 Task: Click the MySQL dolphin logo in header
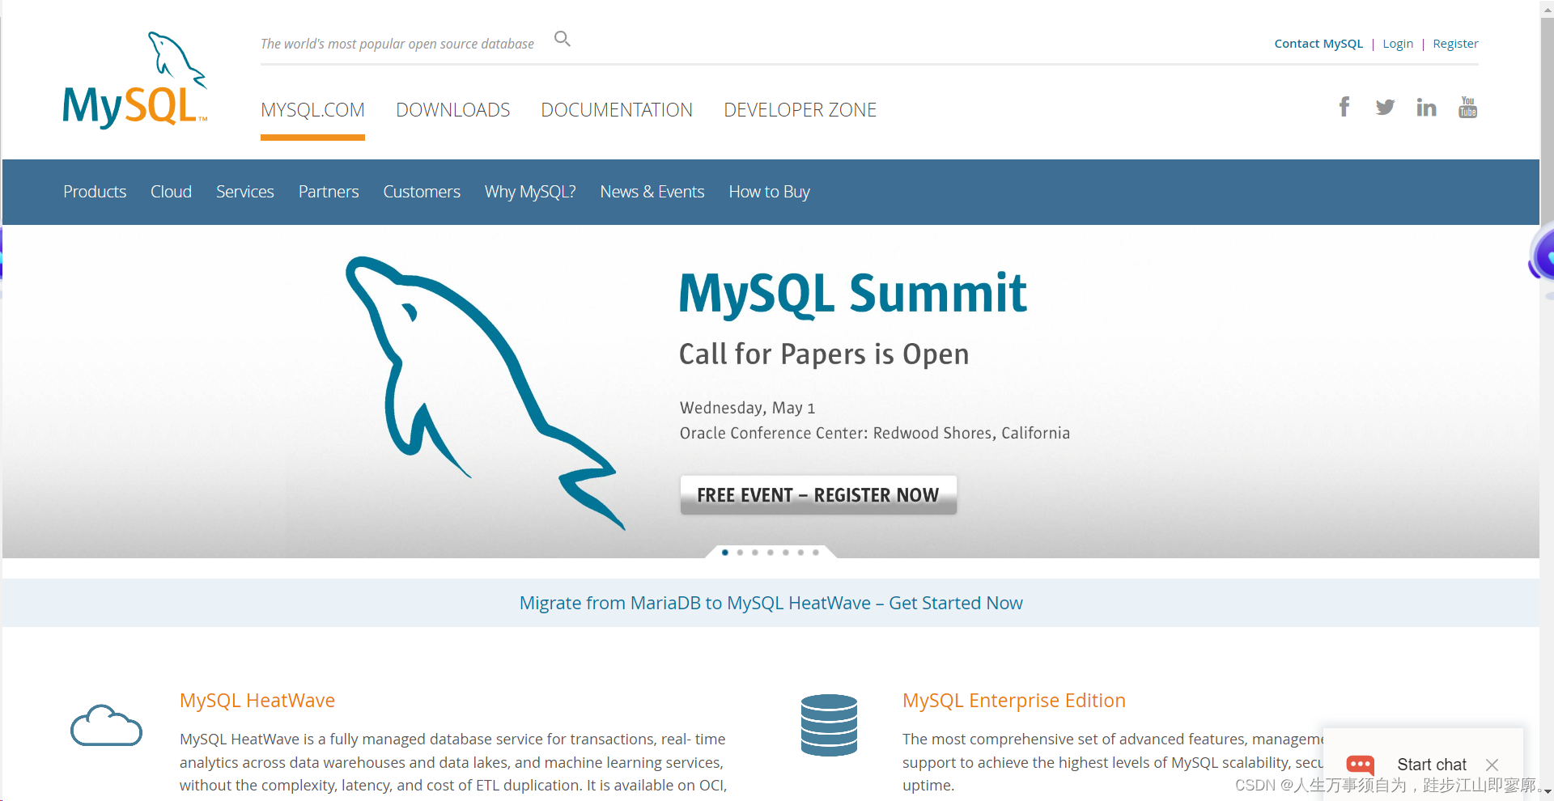pos(135,79)
